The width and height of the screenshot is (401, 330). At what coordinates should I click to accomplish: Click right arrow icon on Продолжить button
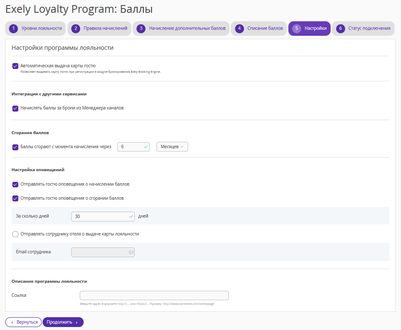pos(76,322)
